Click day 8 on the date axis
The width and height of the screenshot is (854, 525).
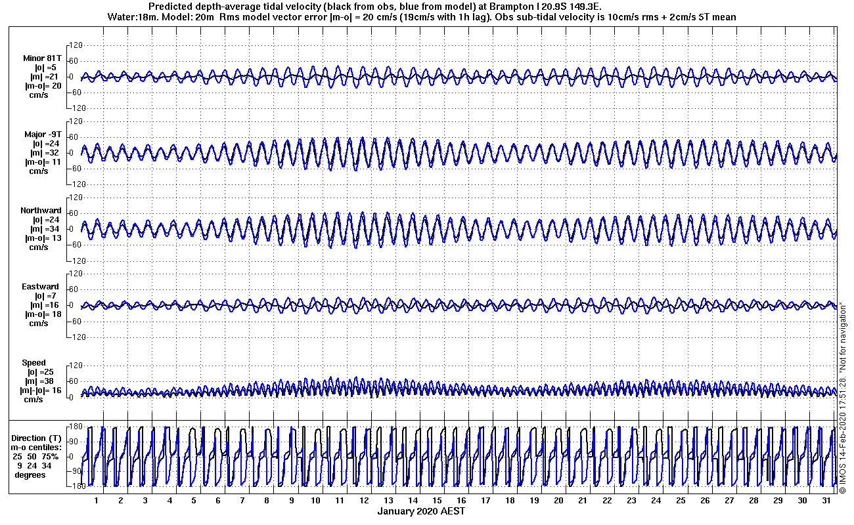click(x=267, y=501)
